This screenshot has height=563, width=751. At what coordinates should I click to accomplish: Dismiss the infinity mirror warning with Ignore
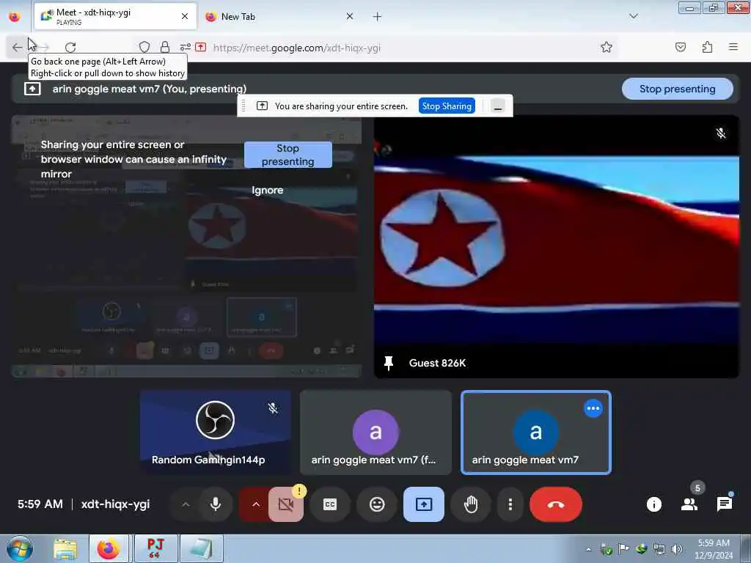(267, 190)
